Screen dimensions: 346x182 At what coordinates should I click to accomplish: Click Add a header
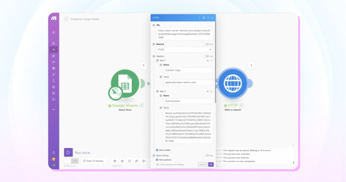coord(163,150)
